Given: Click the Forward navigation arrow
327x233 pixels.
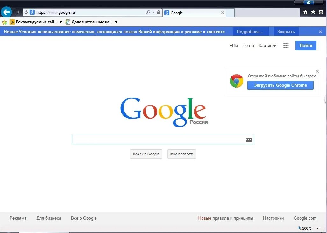Looking at the screenshot, I should pos(18,12).
